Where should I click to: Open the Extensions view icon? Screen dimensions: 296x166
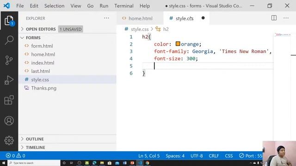[x=9, y=100]
